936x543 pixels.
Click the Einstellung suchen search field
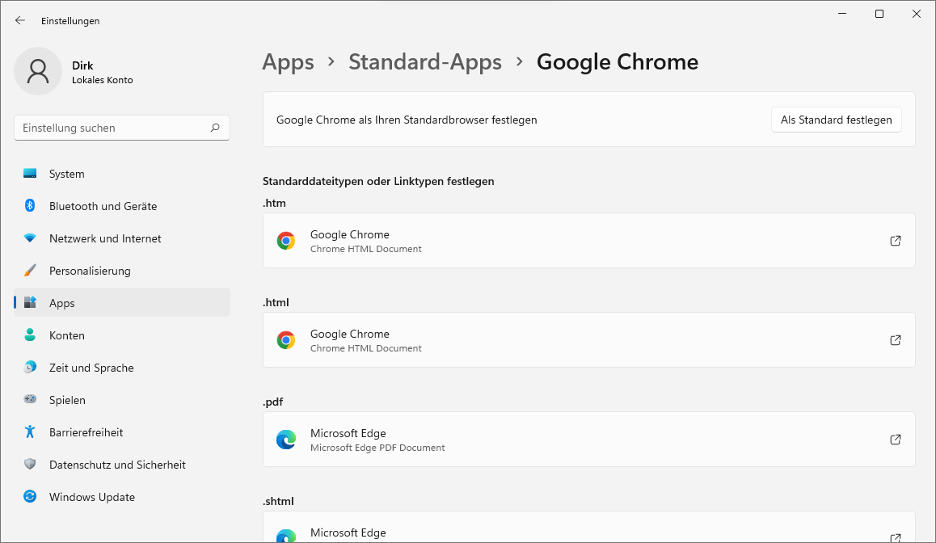[113, 128]
